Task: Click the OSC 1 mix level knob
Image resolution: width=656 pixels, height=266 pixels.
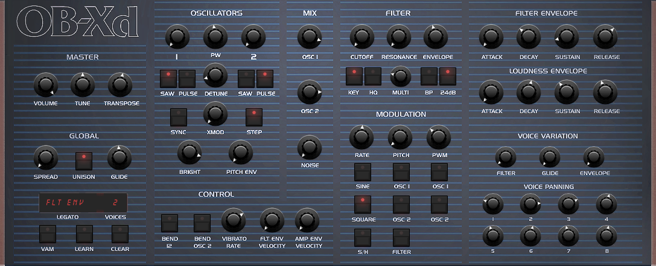Action: 310,37
